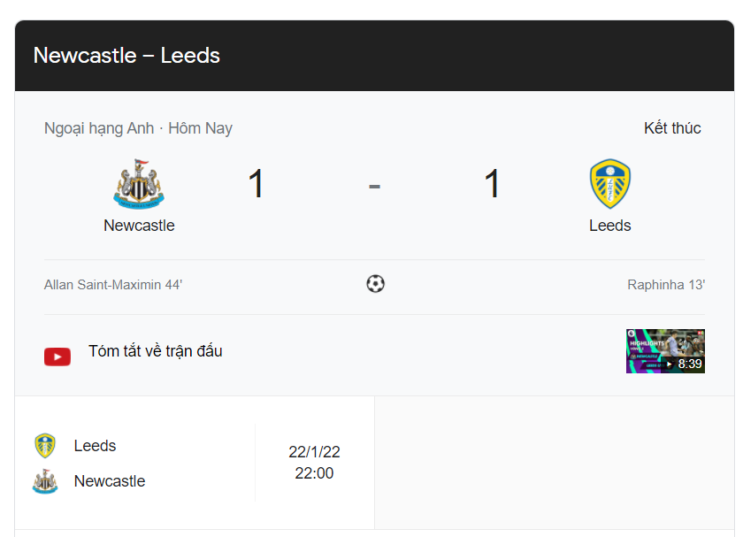Click the 'Kết thúc' match status text
This screenshot has width=743, height=537.
click(x=672, y=128)
